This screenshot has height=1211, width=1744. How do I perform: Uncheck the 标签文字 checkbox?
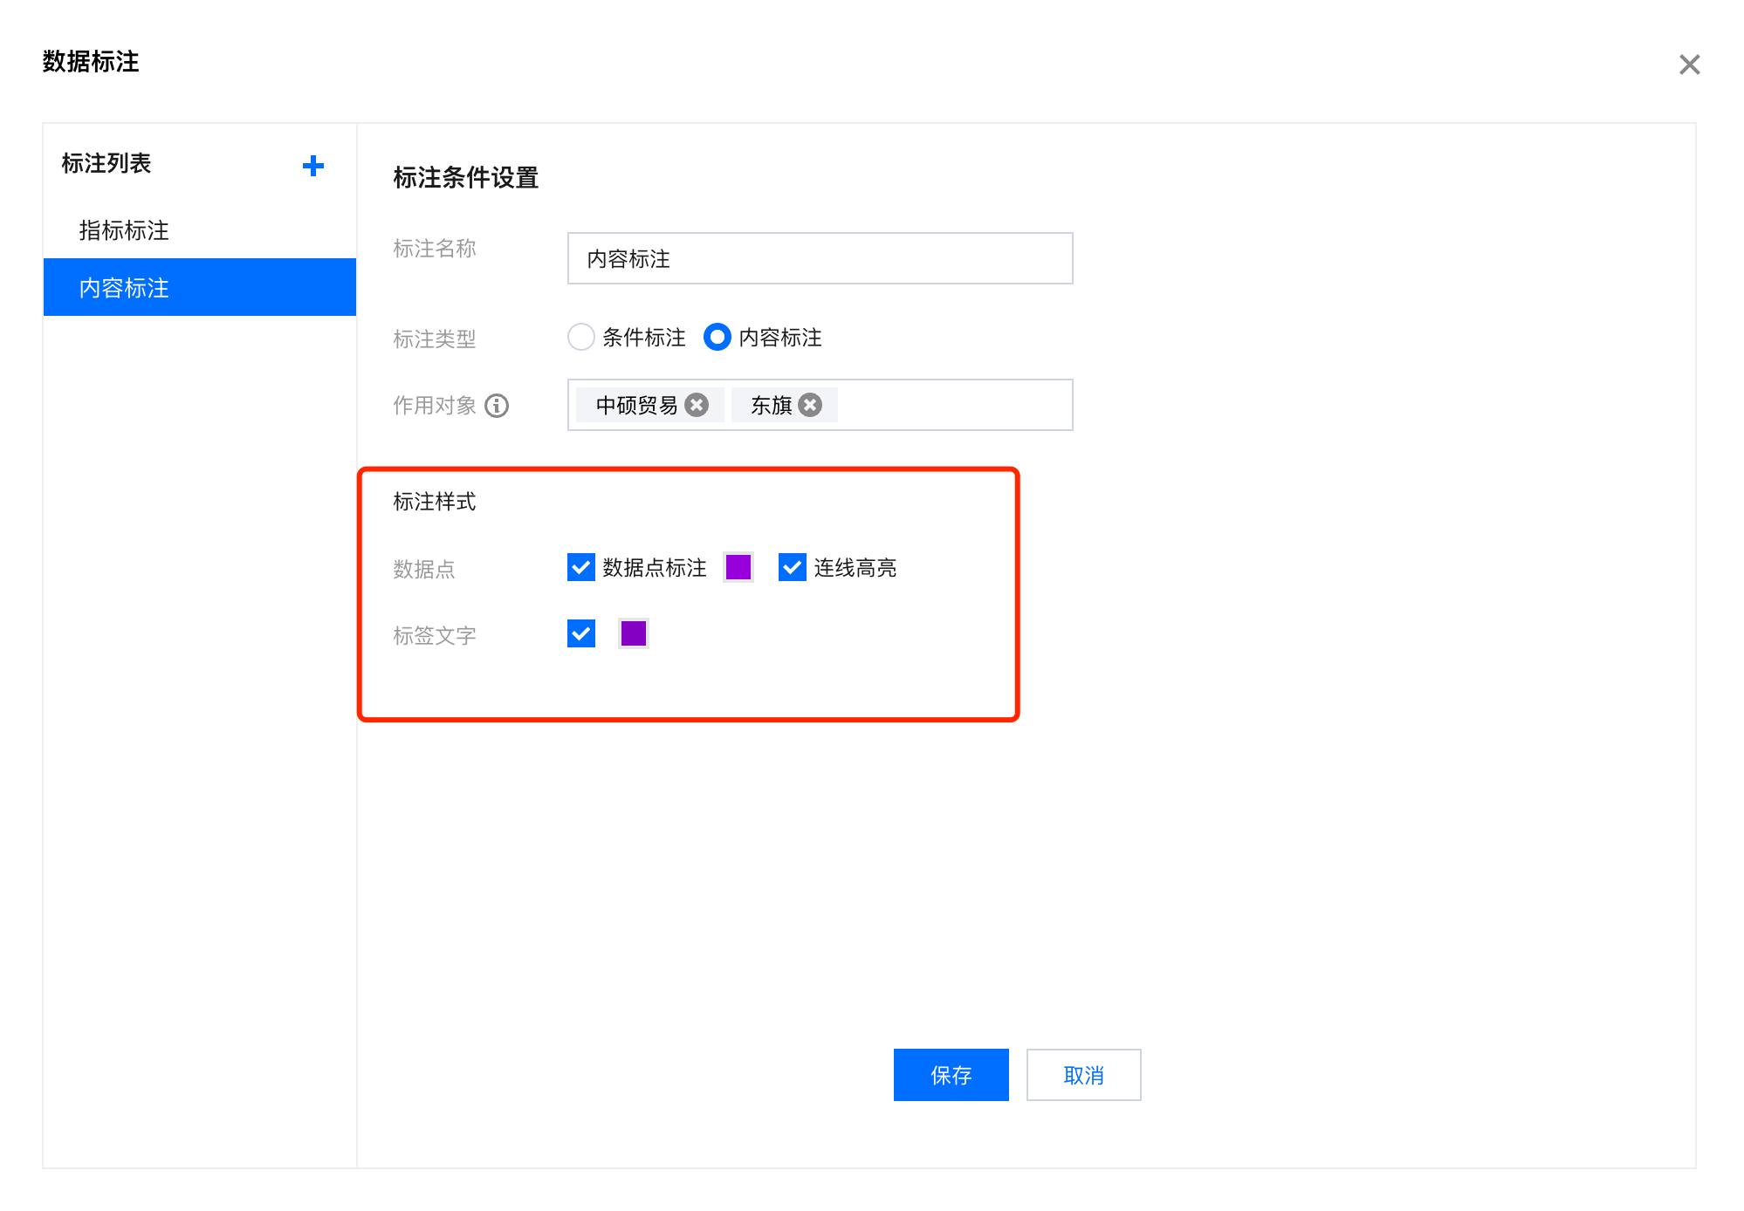click(x=580, y=633)
